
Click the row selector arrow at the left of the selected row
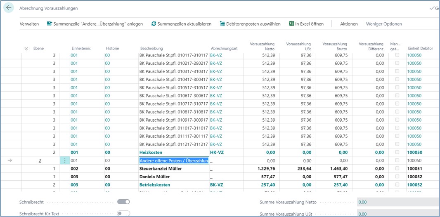(x=10, y=160)
